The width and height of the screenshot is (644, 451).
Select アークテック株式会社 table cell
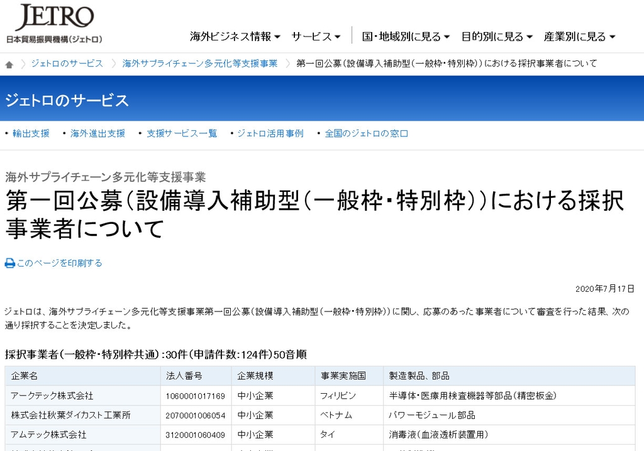pos(52,396)
